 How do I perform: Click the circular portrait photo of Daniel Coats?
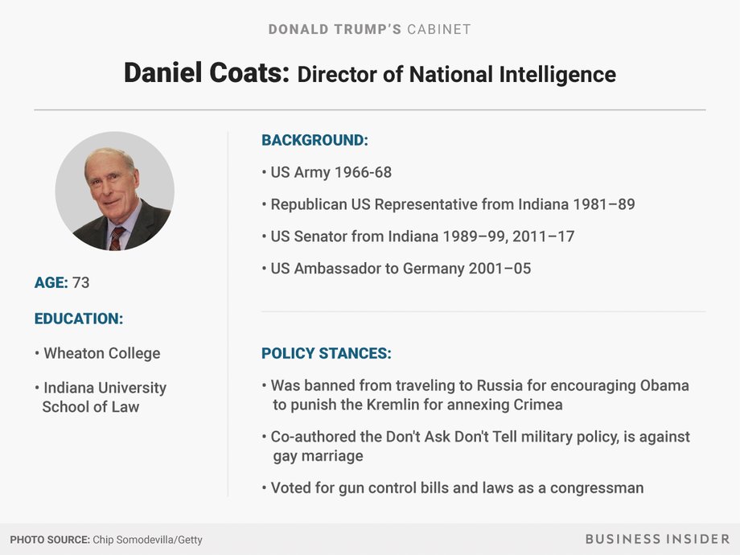pyautogui.click(x=115, y=191)
